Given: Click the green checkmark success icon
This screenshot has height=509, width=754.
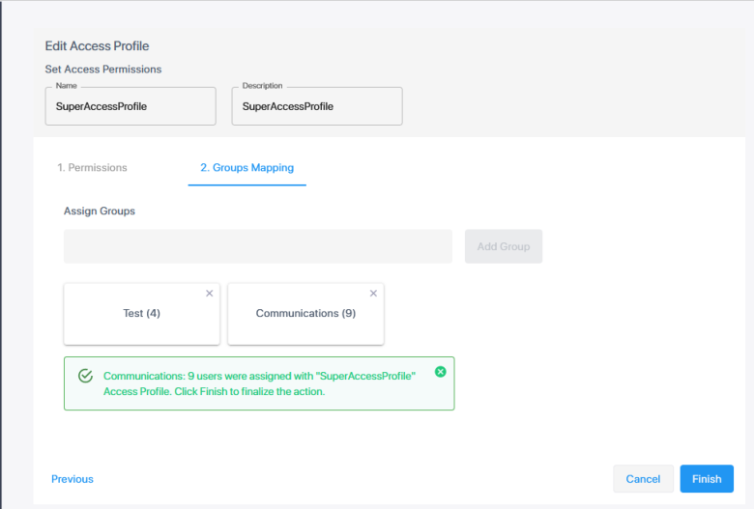Looking at the screenshot, I should click(85, 376).
